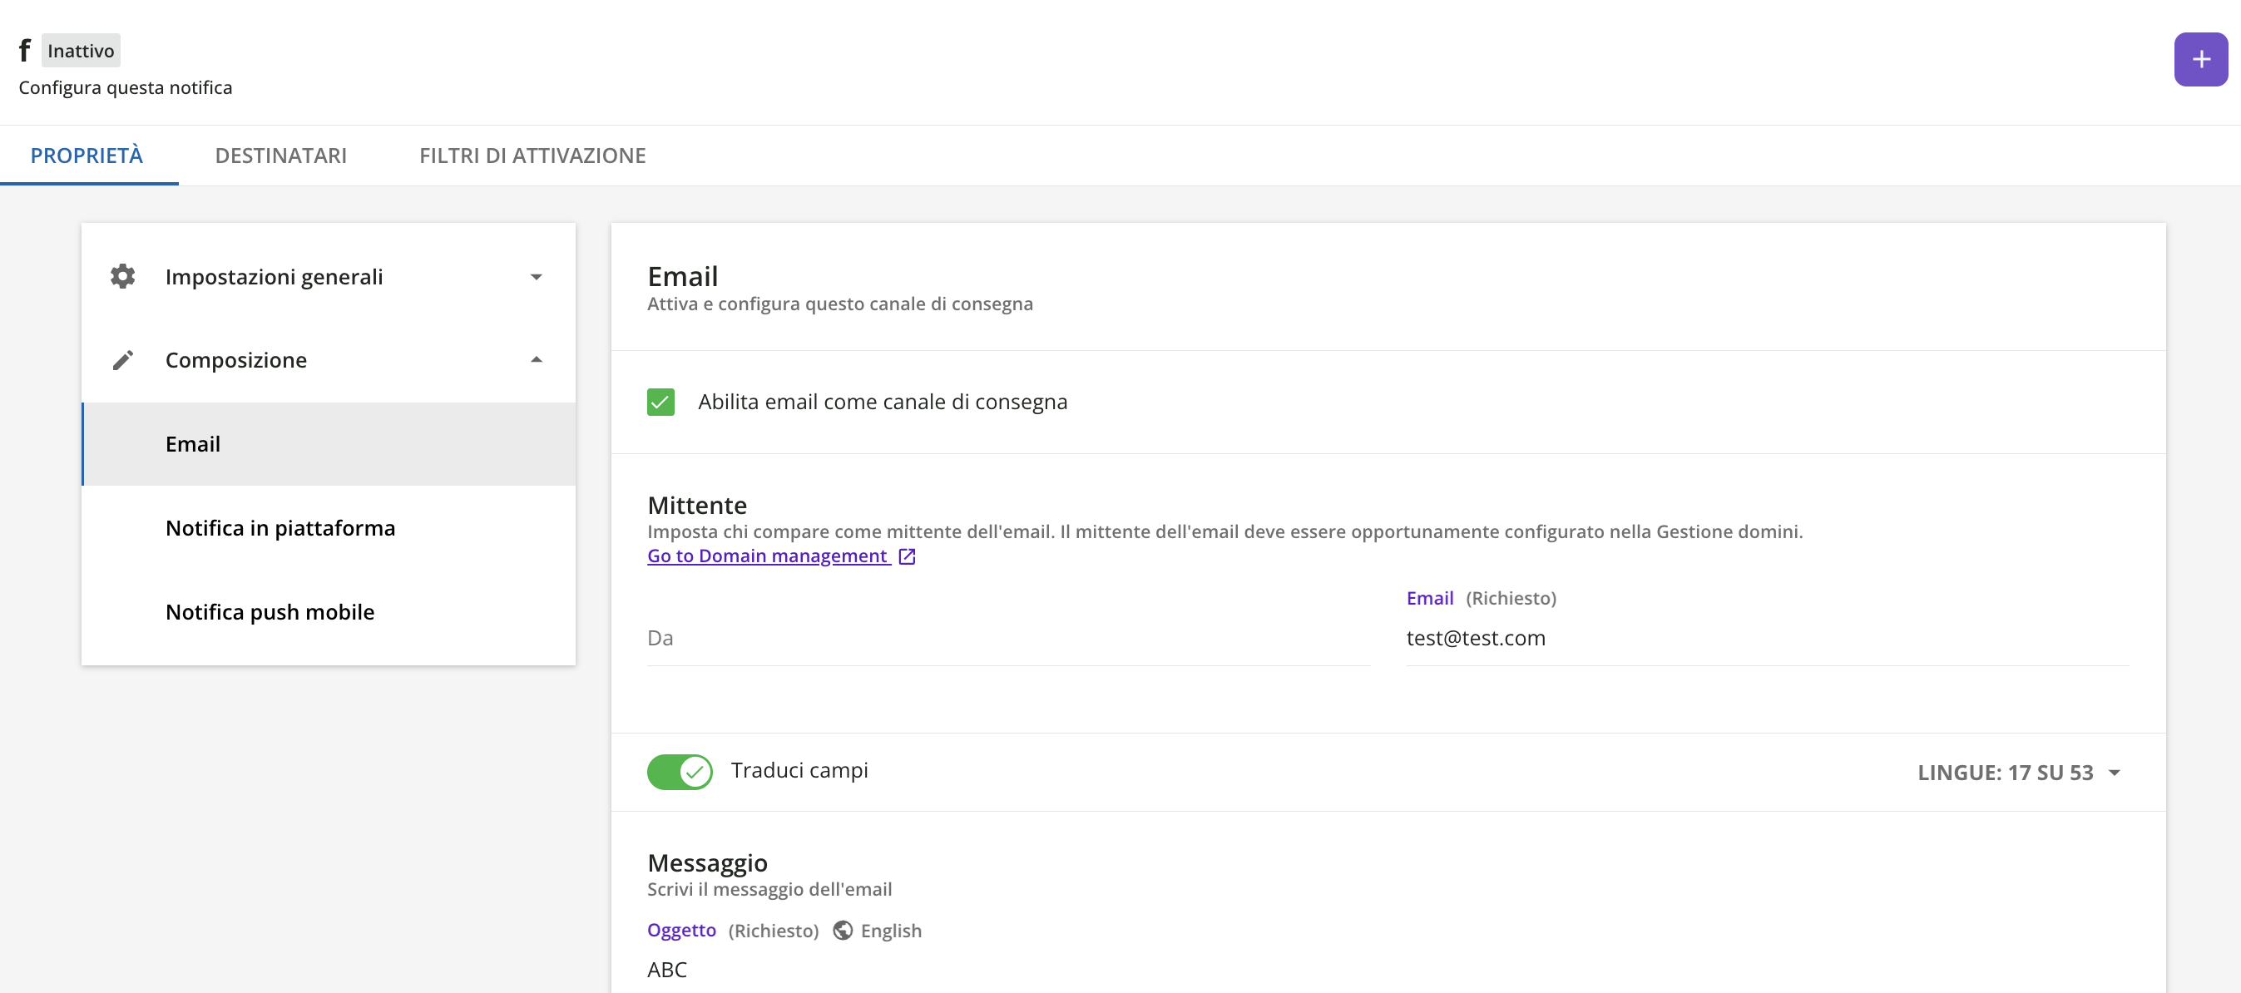Click the Configura questa notifica text

(x=126, y=88)
